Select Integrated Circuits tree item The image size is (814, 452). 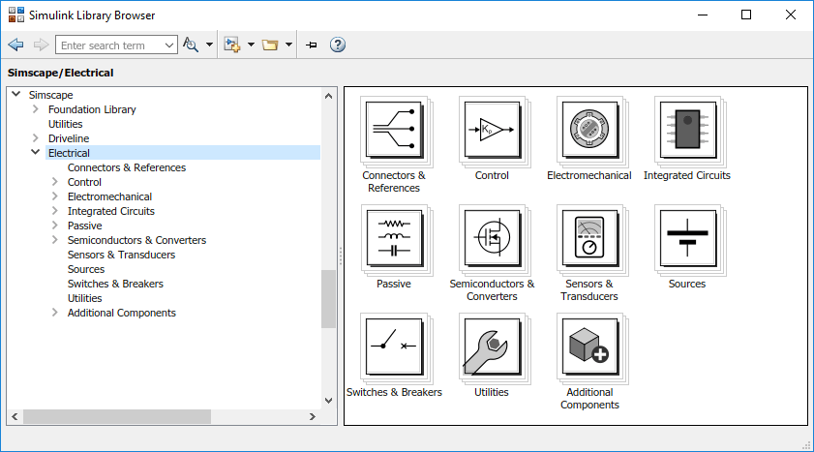[x=111, y=211]
